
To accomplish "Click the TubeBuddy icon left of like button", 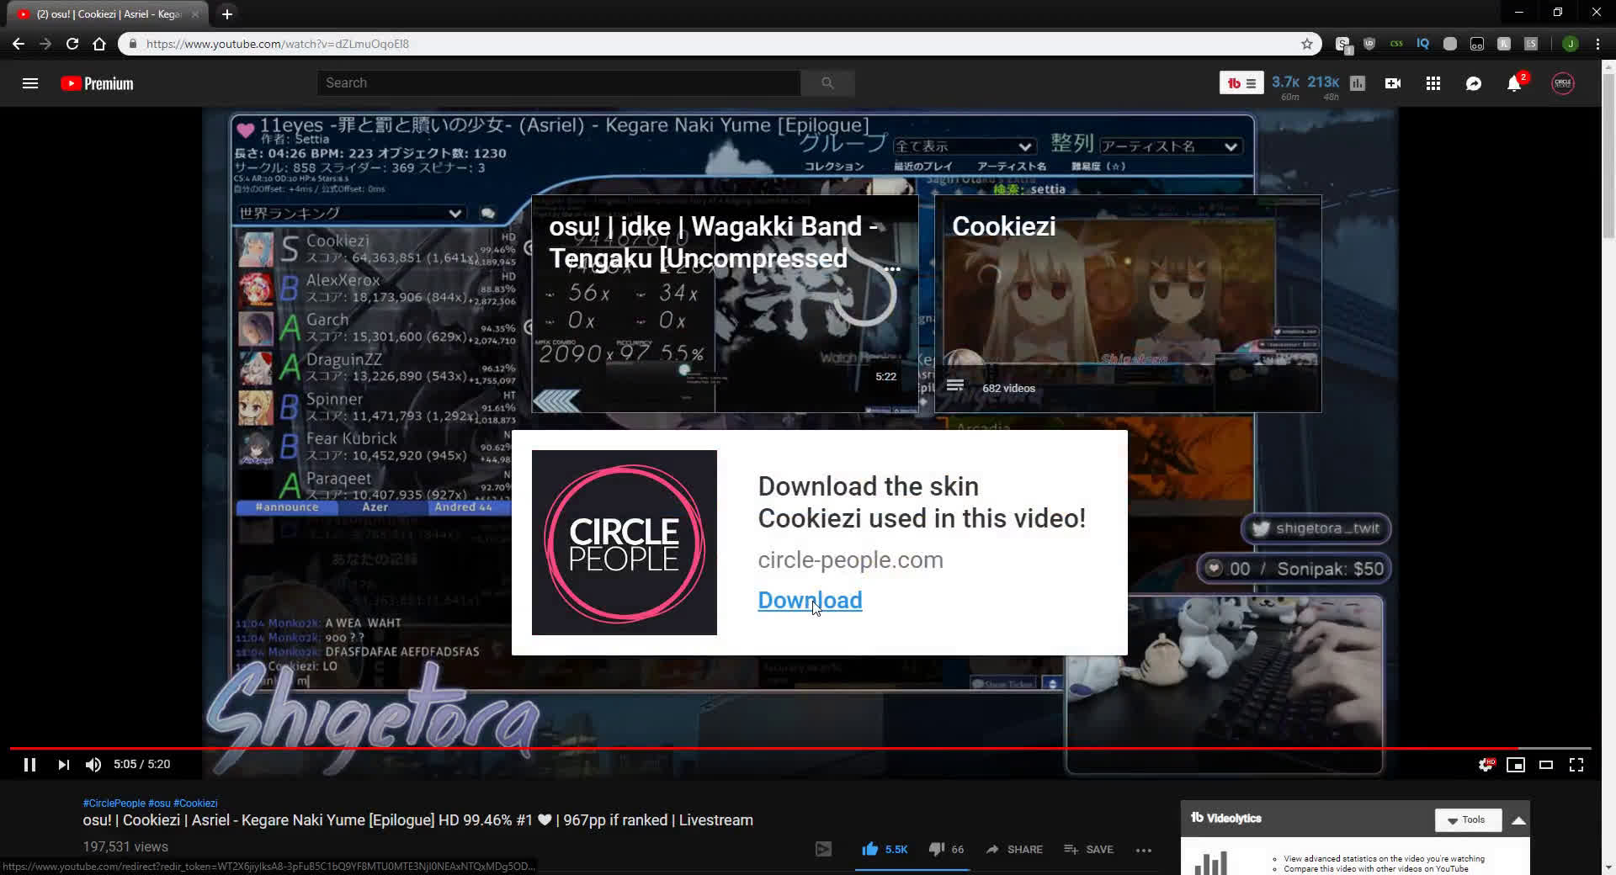I will (824, 850).
